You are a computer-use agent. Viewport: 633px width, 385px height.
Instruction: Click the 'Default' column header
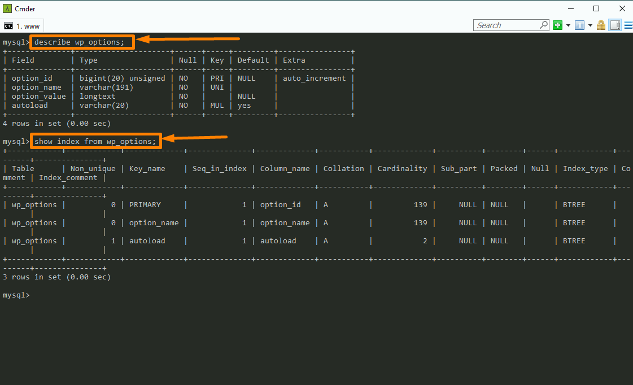point(253,60)
